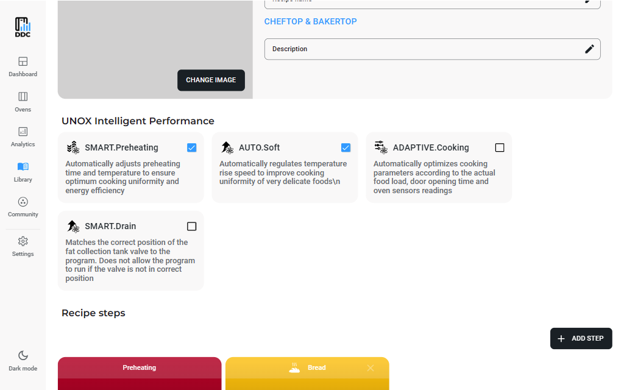Image resolution: width=624 pixels, height=390 pixels.
Task: Uncheck the SMART.Preheating checkbox
Action: (x=192, y=147)
